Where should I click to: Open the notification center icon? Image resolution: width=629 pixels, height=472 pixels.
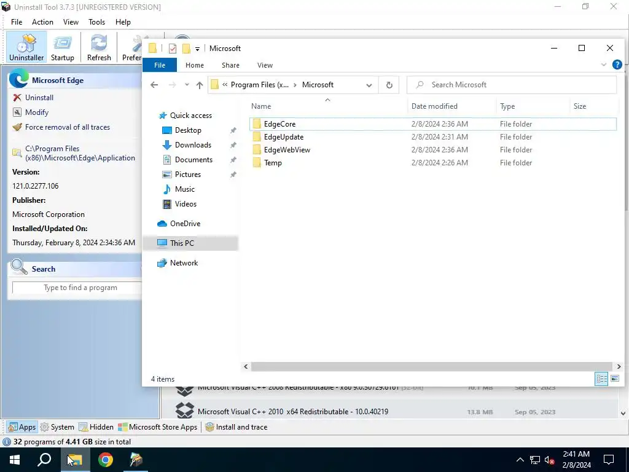(x=609, y=460)
